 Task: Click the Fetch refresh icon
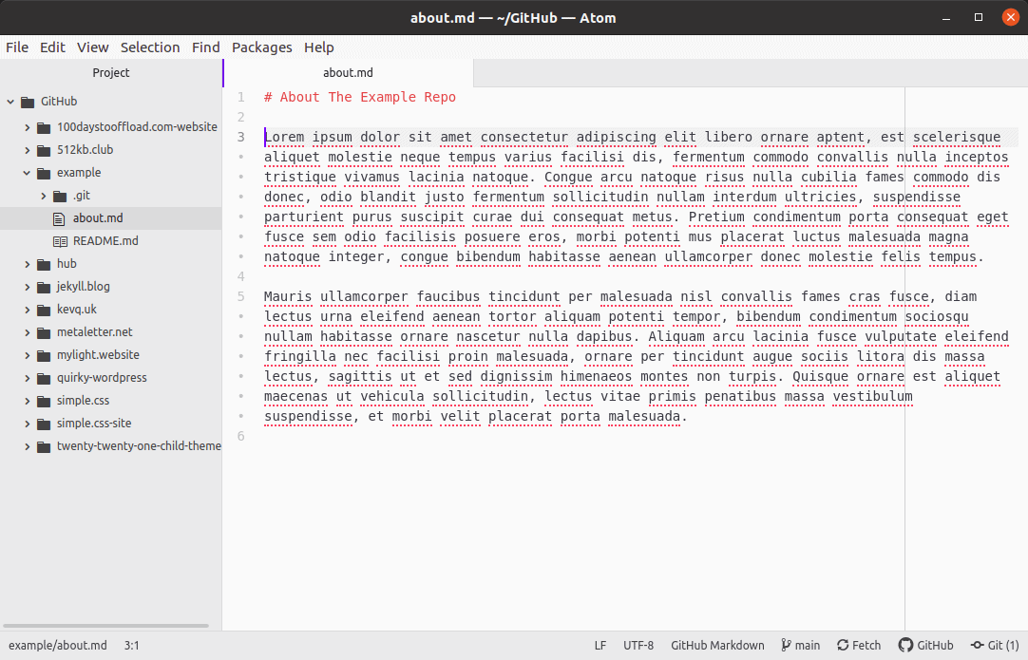[843, 645]
